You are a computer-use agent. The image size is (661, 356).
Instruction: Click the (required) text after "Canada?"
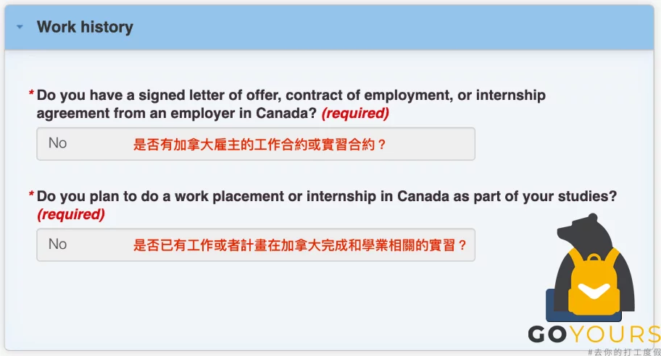coord(355,113)
